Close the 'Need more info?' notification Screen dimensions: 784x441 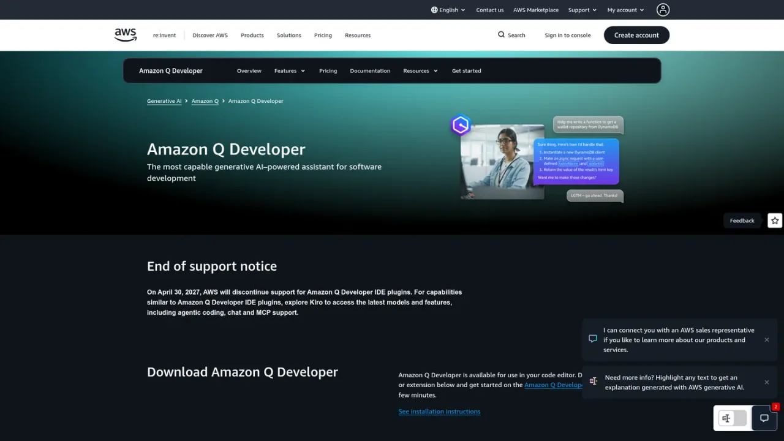767,382
